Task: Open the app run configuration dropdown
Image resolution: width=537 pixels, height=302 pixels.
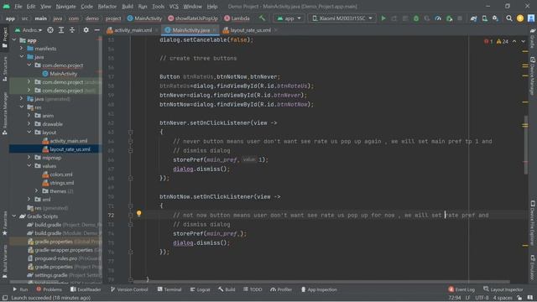Action: click(x=289, y=18)
